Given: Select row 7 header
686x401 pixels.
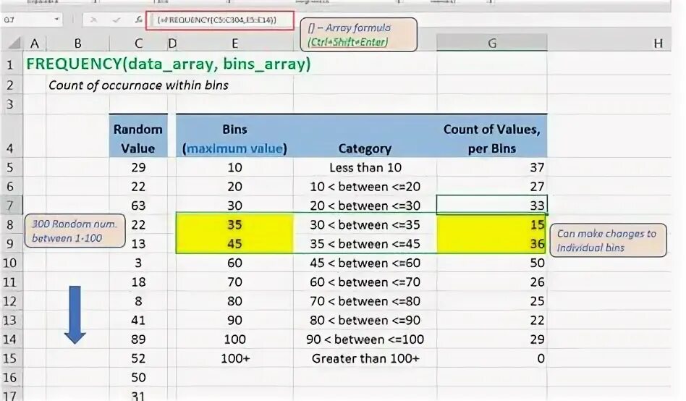Looking at the screenshot, I should tap(11, 206).
